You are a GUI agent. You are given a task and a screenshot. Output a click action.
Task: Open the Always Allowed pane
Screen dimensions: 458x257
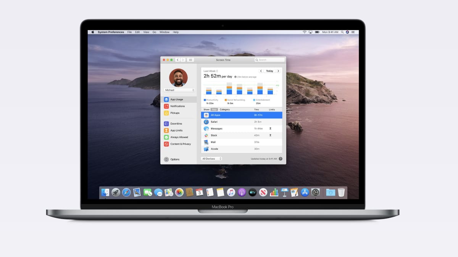click(179, 137)
